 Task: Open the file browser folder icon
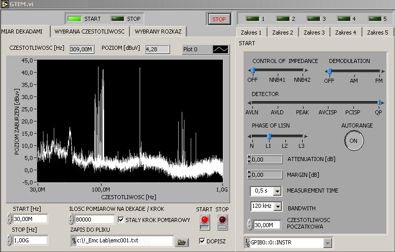[182, 242]
